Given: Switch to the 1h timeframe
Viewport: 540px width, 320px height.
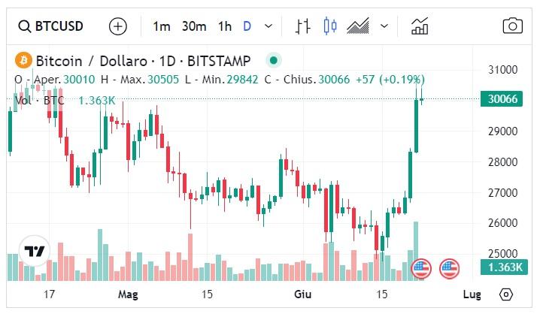Looking at the screenshot, I should coord(224,26).
